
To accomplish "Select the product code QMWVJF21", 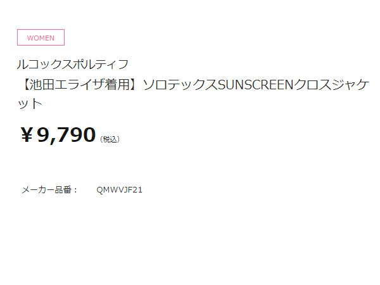I will [x=119, y=190].
